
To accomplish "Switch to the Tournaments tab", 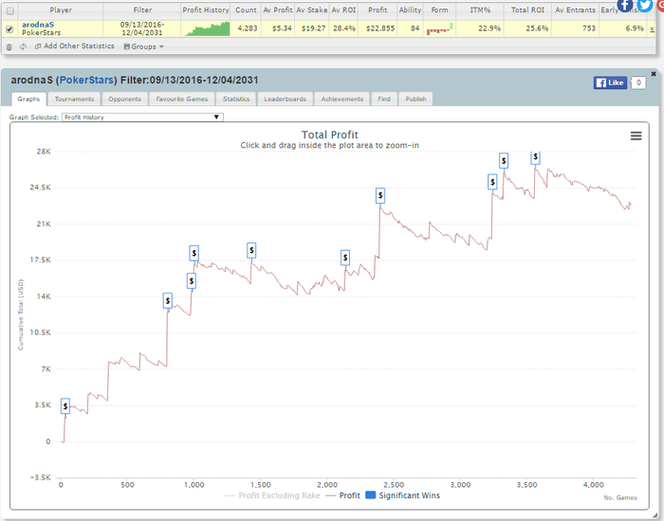I will tap(74, 99).
